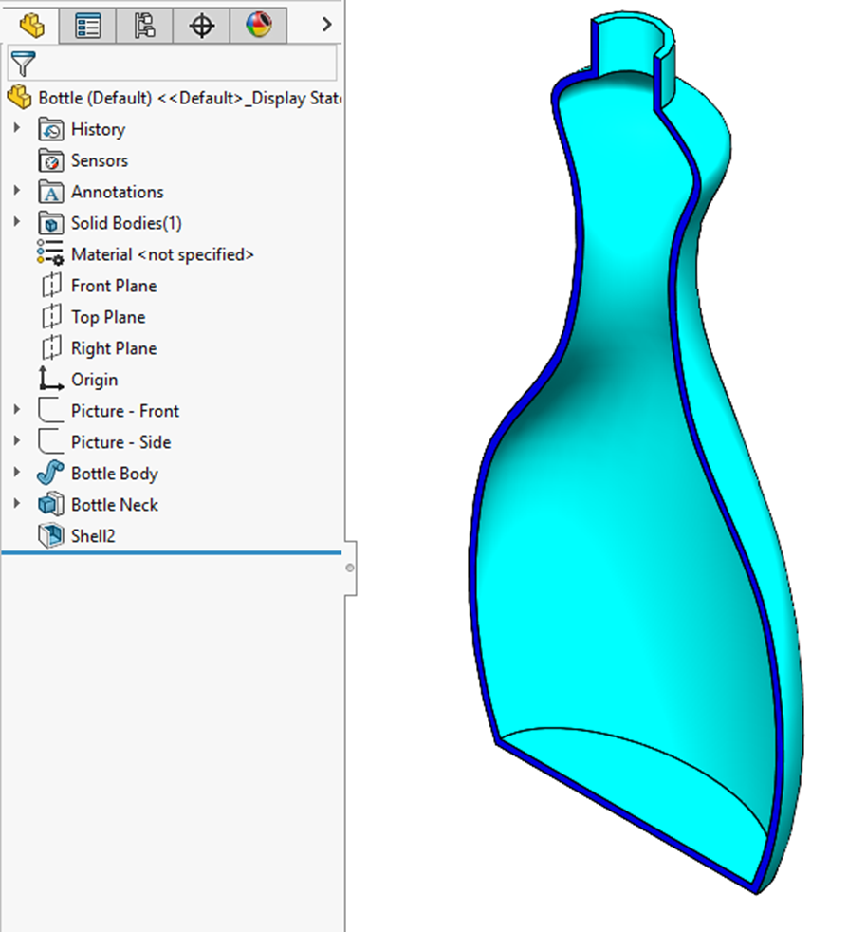Image resolution: width=848 pixels, height=932 pixels.
Task: Select the Shell2 feature
Action: click(x=92, y=536)
